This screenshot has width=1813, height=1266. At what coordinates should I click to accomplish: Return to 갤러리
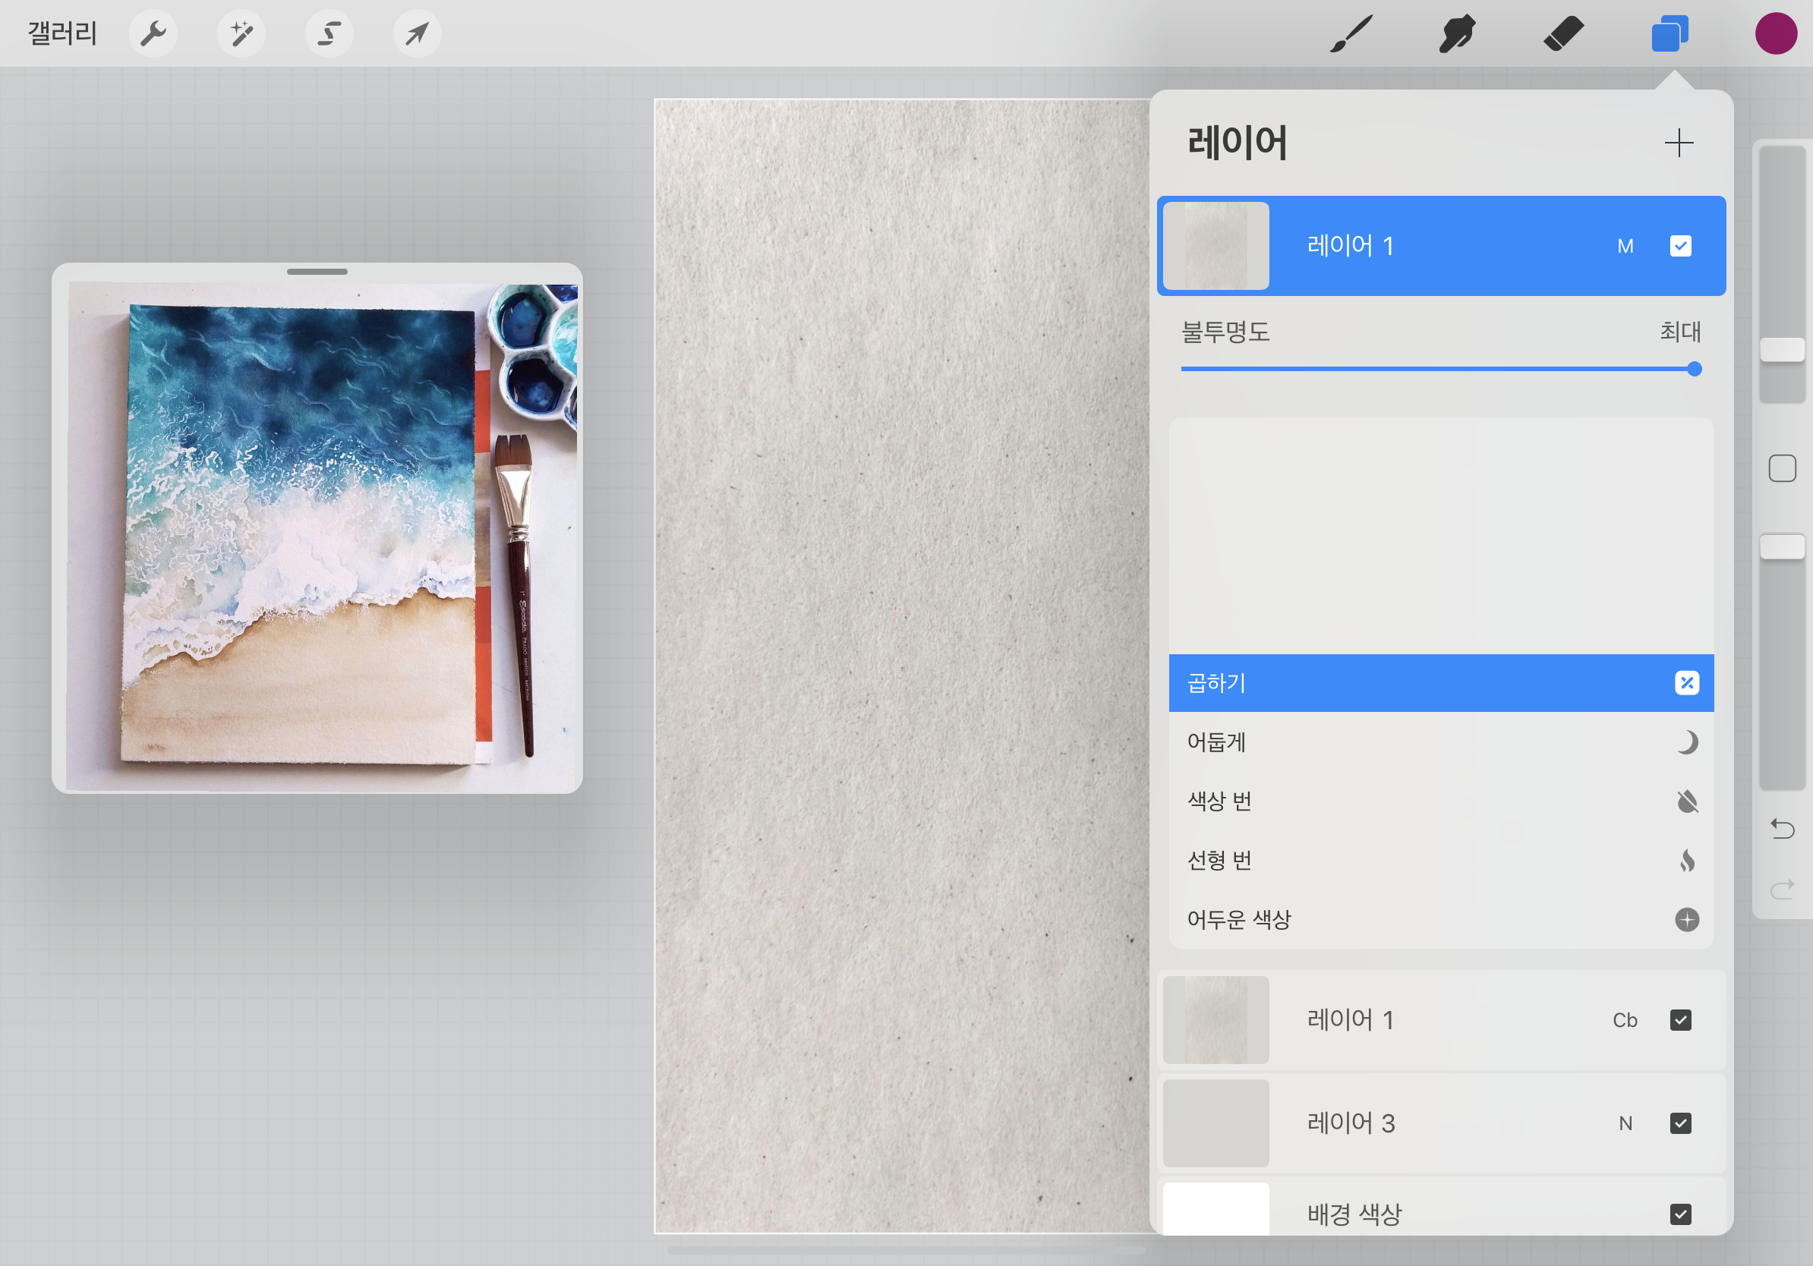[x=62, y=34]
